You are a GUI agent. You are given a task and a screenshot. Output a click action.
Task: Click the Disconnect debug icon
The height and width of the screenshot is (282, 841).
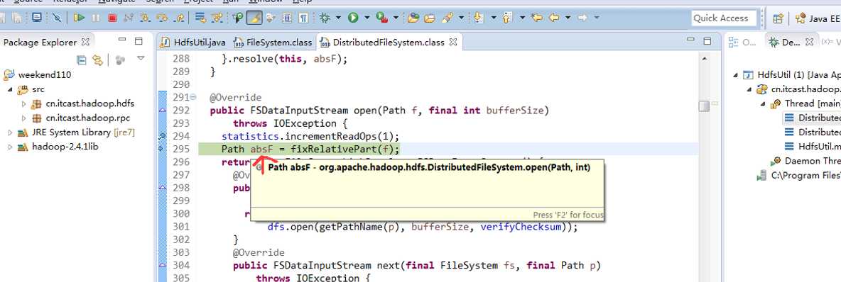pyautogui.click(x=128, y=18)
